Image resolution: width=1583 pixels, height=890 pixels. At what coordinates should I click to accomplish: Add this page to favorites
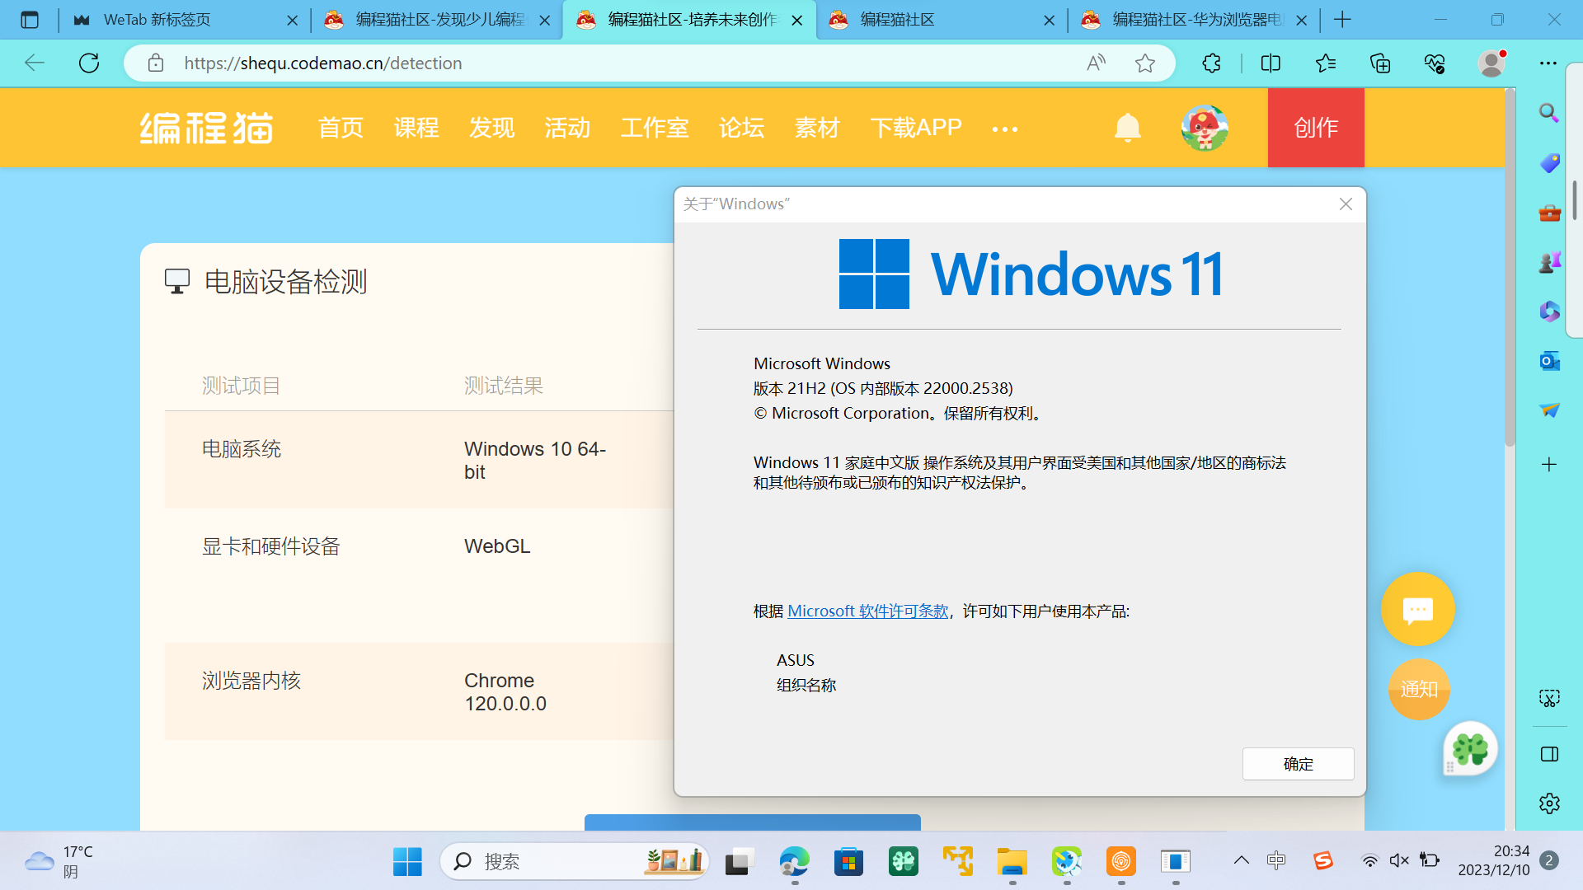pos(1145,63)
